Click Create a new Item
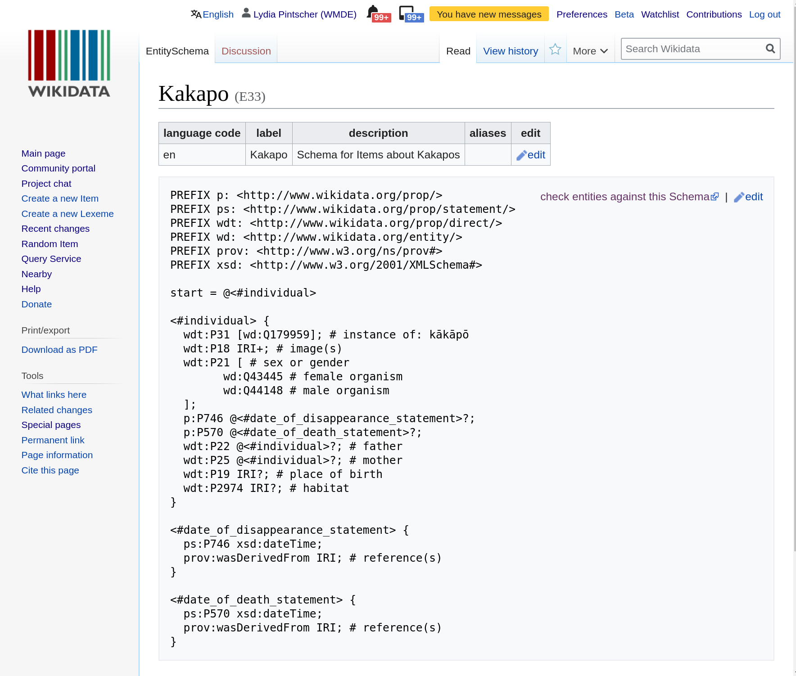 [60, 198]
